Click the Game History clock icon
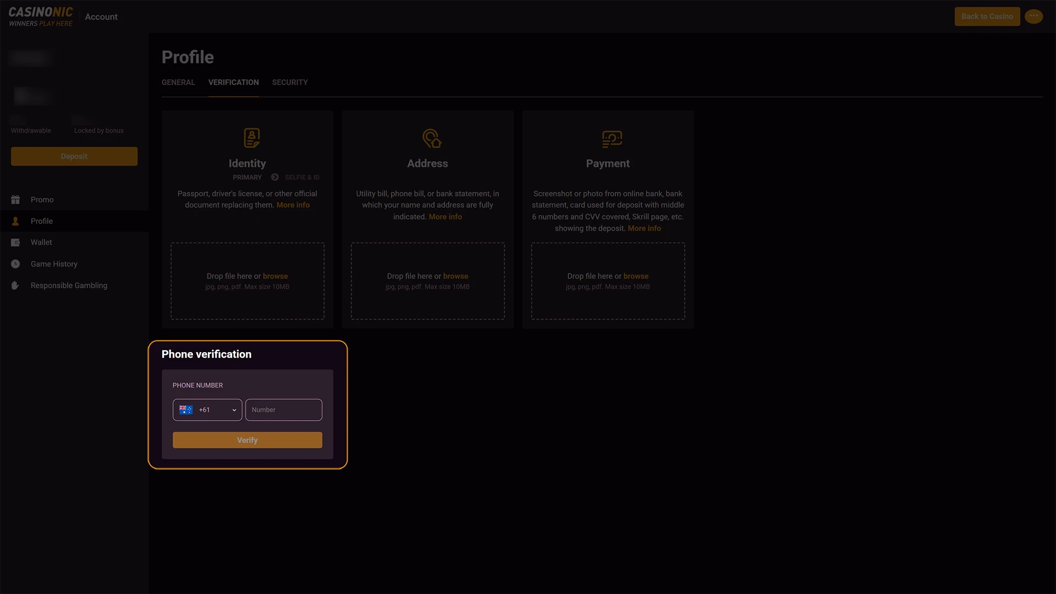 15,264
